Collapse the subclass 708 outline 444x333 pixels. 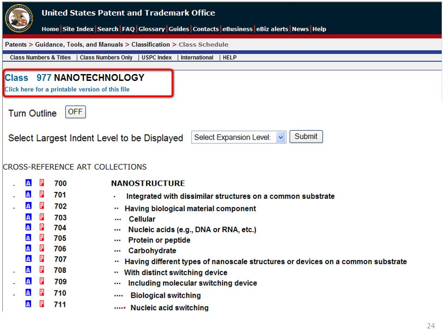click(x=14, y=272)
